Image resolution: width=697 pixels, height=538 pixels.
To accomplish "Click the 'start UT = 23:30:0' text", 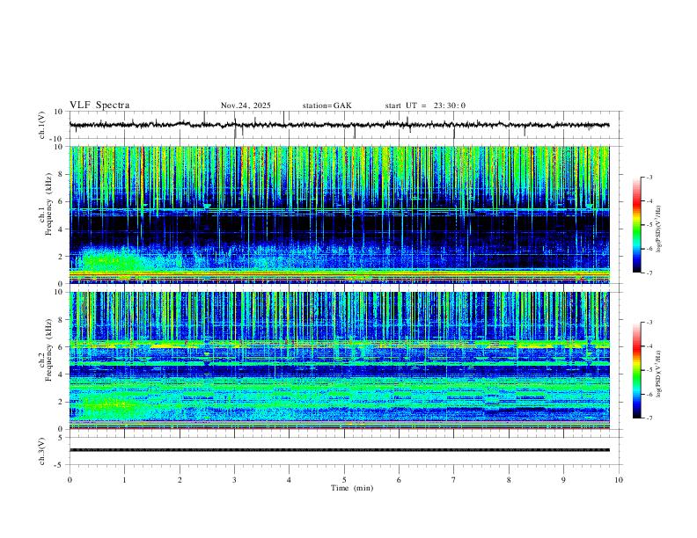I will [425, 105].
